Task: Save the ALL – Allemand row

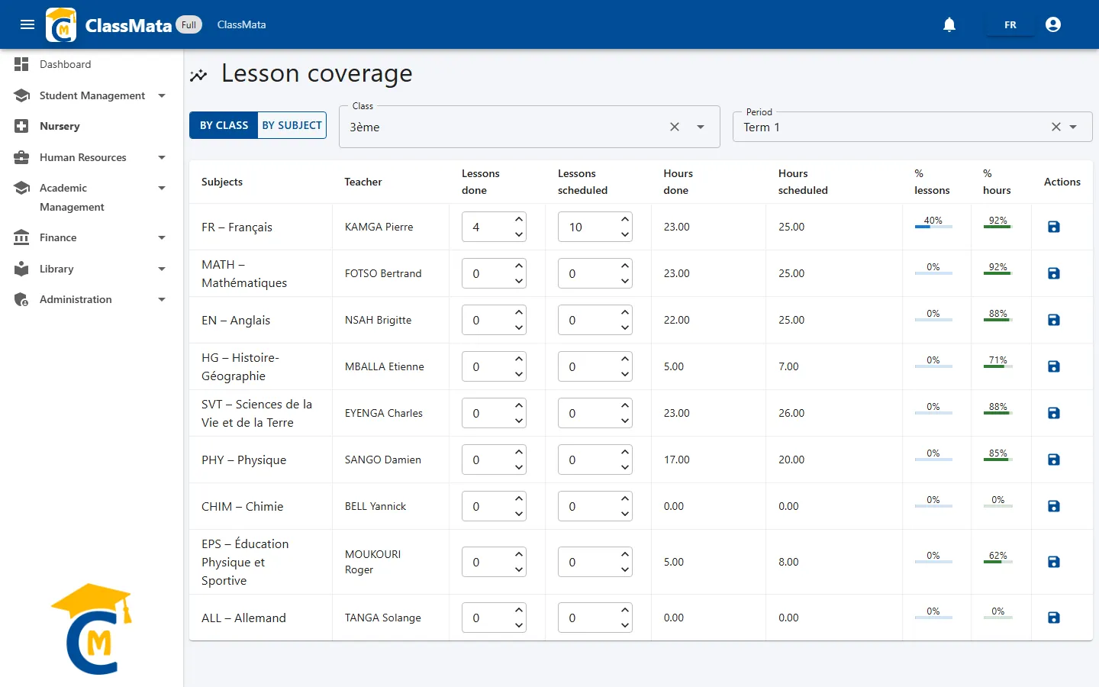Action: pos(1054,618)
